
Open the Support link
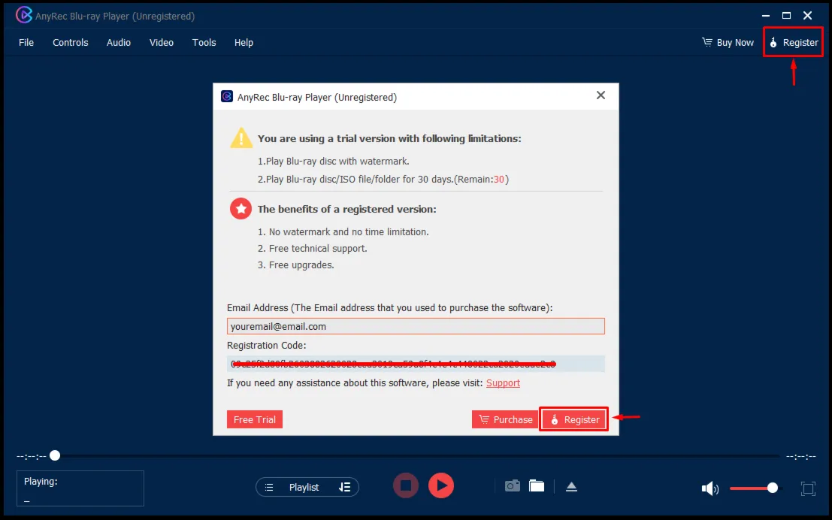[x=503, y=383]
